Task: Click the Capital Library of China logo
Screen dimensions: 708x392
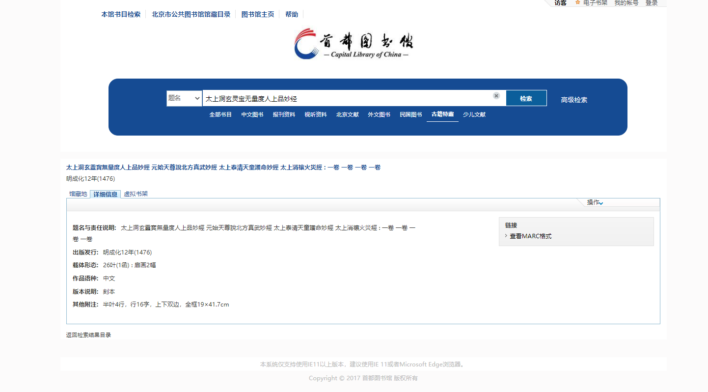Action: point(354,44)
